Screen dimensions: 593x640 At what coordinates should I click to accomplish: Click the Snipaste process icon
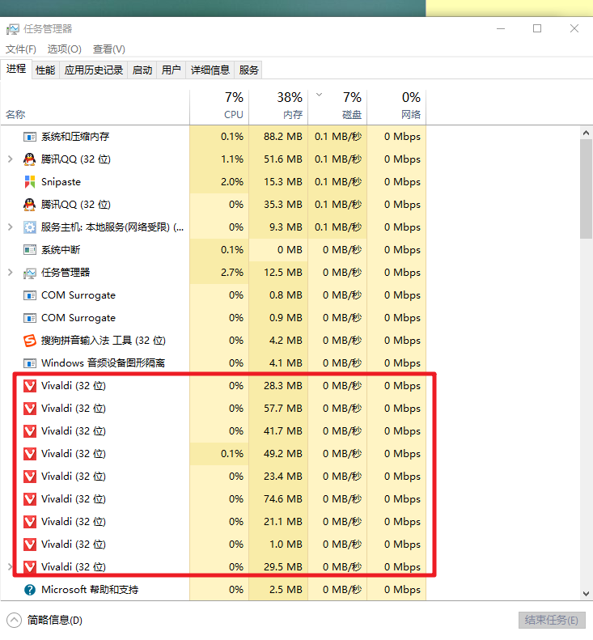[x=30, y=182]
